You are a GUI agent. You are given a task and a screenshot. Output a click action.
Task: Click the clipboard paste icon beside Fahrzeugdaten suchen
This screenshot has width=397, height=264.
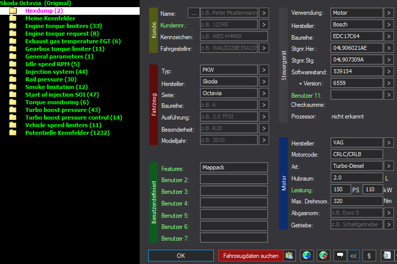(x=289, y=256)
